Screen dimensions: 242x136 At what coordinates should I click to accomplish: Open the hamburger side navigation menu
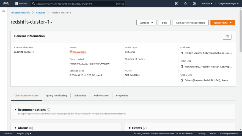pos(4,11)
